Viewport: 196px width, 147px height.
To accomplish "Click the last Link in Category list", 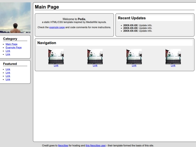I will [x=8, y=54].
